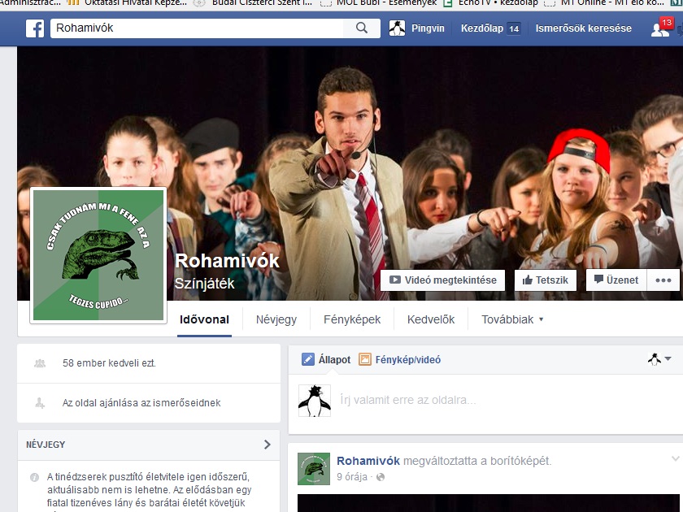Click the Pingvin profile name link
The width and height of the screenshot is (683, 512).
click(428, 28)
